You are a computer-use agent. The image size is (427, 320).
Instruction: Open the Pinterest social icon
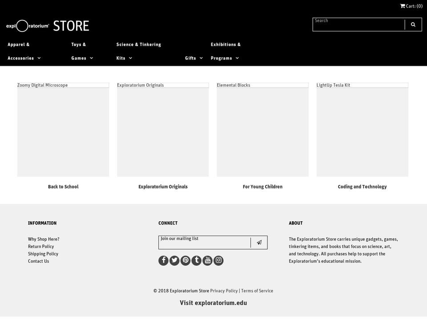point(185,260)
